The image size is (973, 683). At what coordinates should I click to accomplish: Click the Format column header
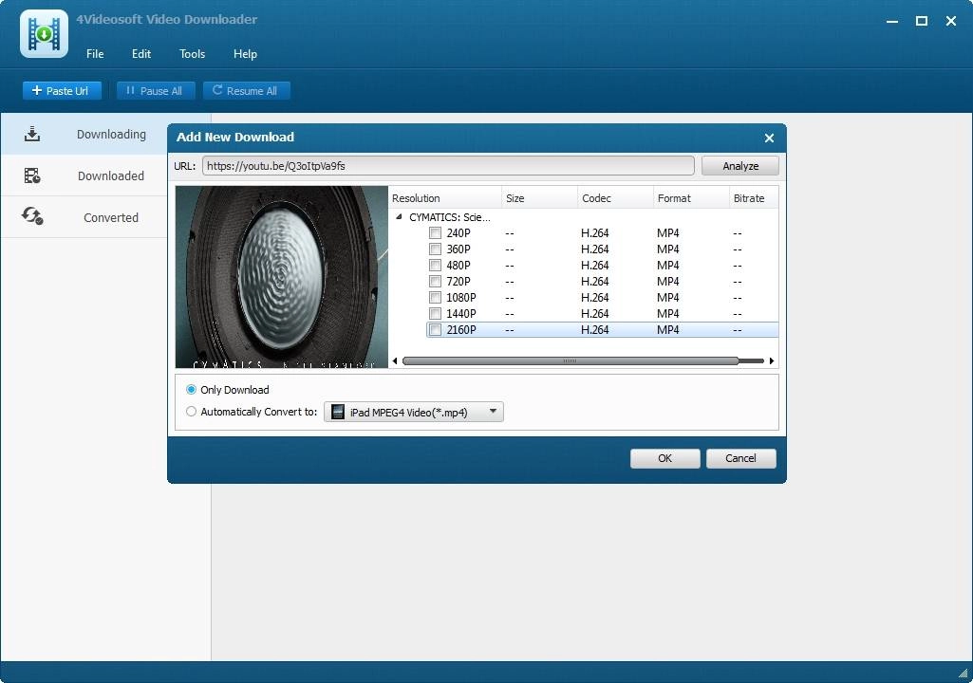tap(691, 198)
